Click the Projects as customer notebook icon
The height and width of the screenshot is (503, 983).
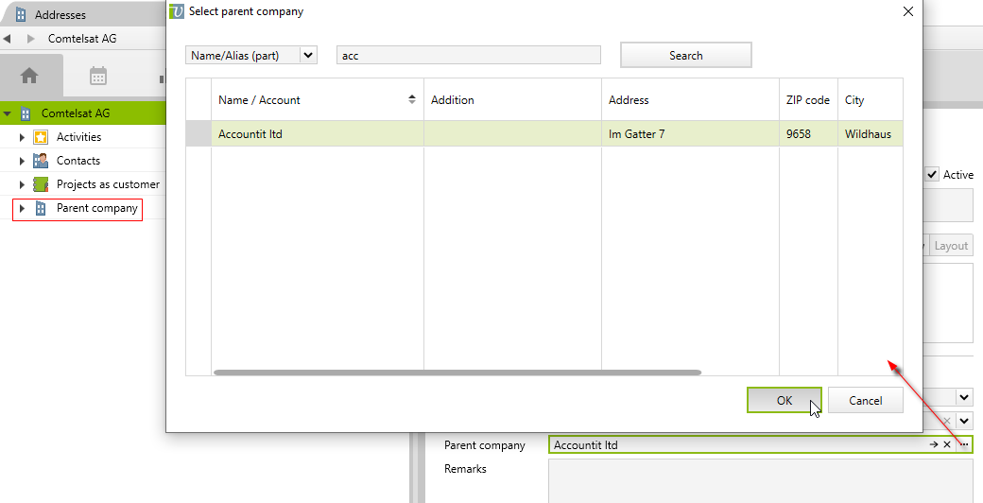(41, 184)
